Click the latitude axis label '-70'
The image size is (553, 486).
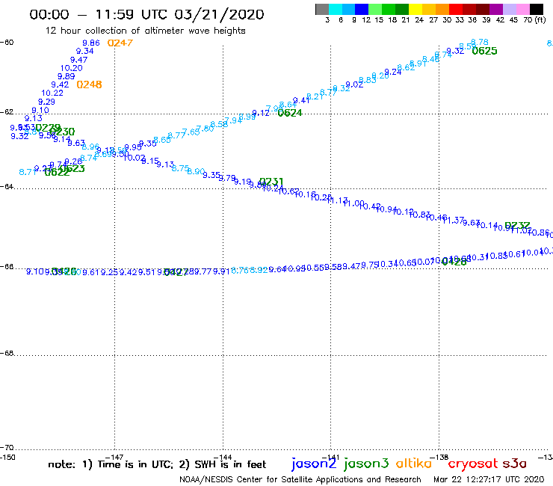click(x=7, y=448)
